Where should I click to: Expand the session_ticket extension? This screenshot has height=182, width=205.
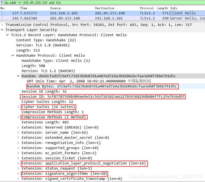(18, 158)
